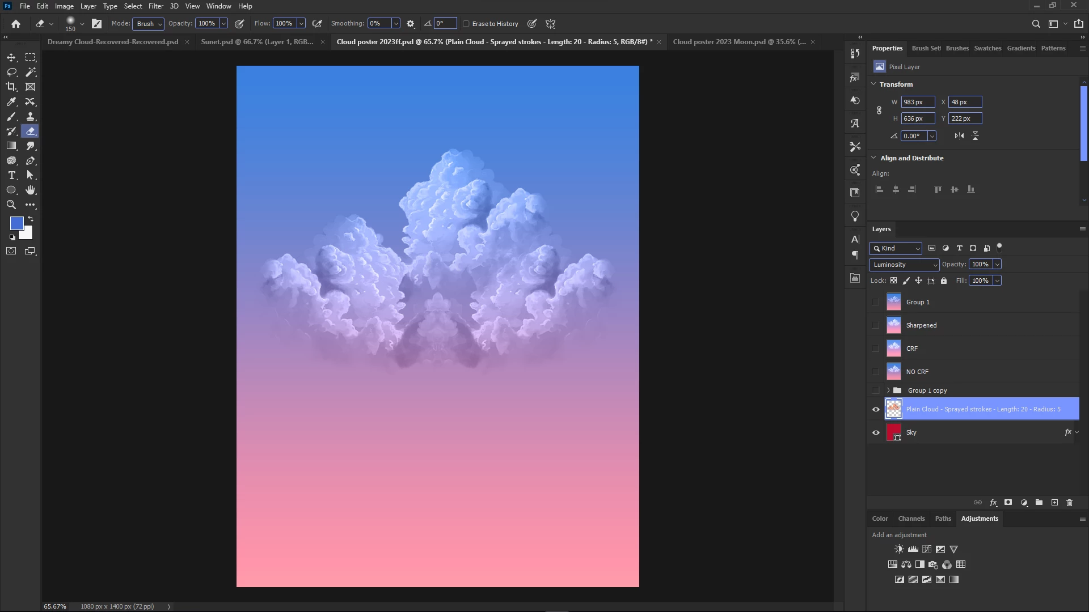Switch to the Sunet.psd document tab

(x=257, y=42)
